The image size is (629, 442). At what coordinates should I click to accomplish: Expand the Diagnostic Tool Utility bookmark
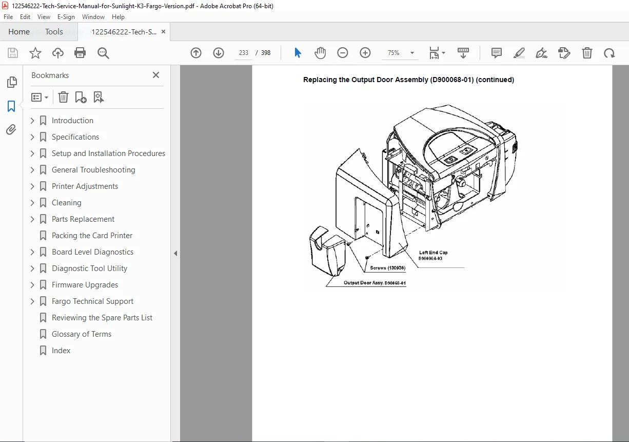pos(32,268)
